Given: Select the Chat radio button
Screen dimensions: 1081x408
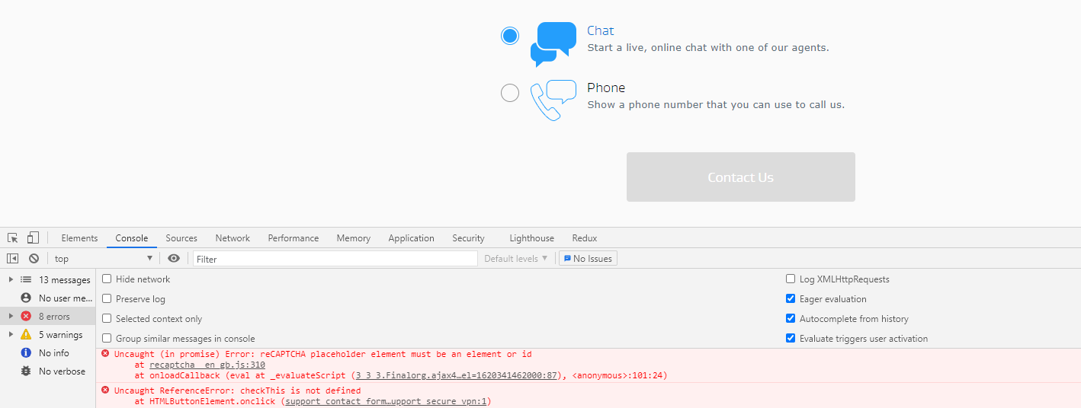Looking at the screenshot, I should point(510,36).
